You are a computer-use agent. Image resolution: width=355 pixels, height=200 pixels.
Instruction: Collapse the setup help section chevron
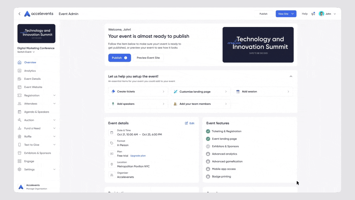click(x=291, y=76)
